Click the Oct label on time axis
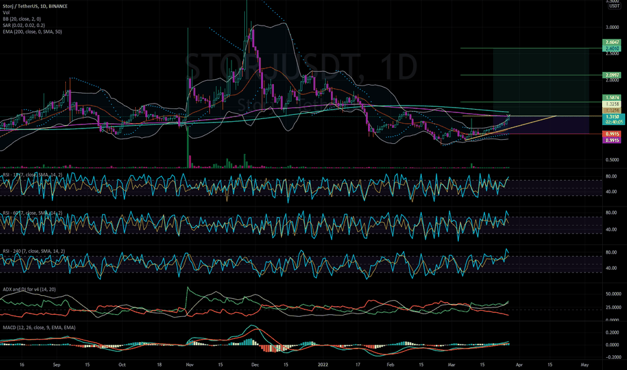Viewport: 627px width, 370px height. coord(122,365)
